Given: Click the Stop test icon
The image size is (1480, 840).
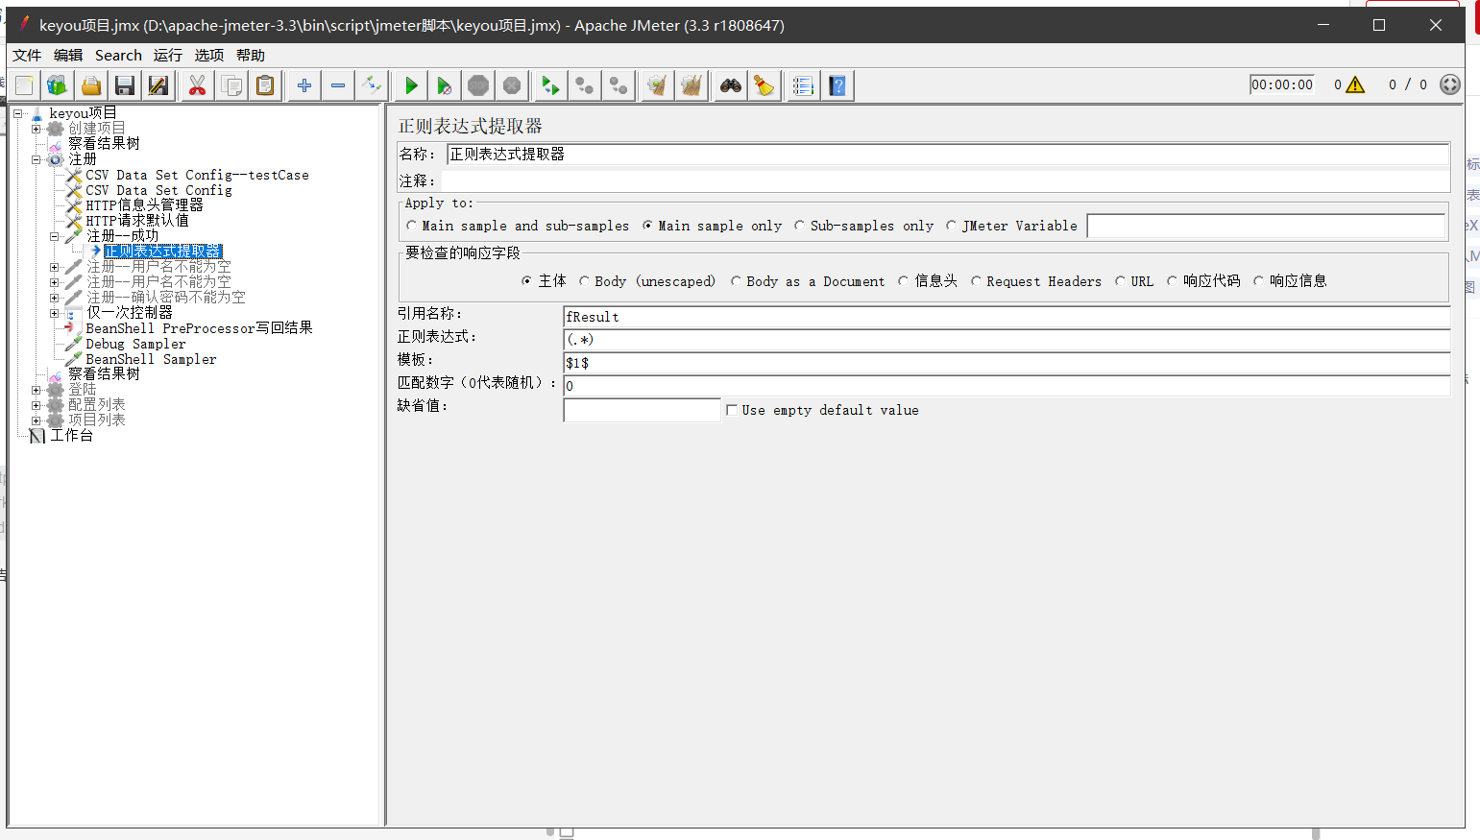Looking at the screenshot, I should tap(477, 85).
